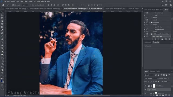Image resolution: width=173 pixels, height=97 pixels.
Task: Collapse the pro portrait action set
Action: coord(149,22)
